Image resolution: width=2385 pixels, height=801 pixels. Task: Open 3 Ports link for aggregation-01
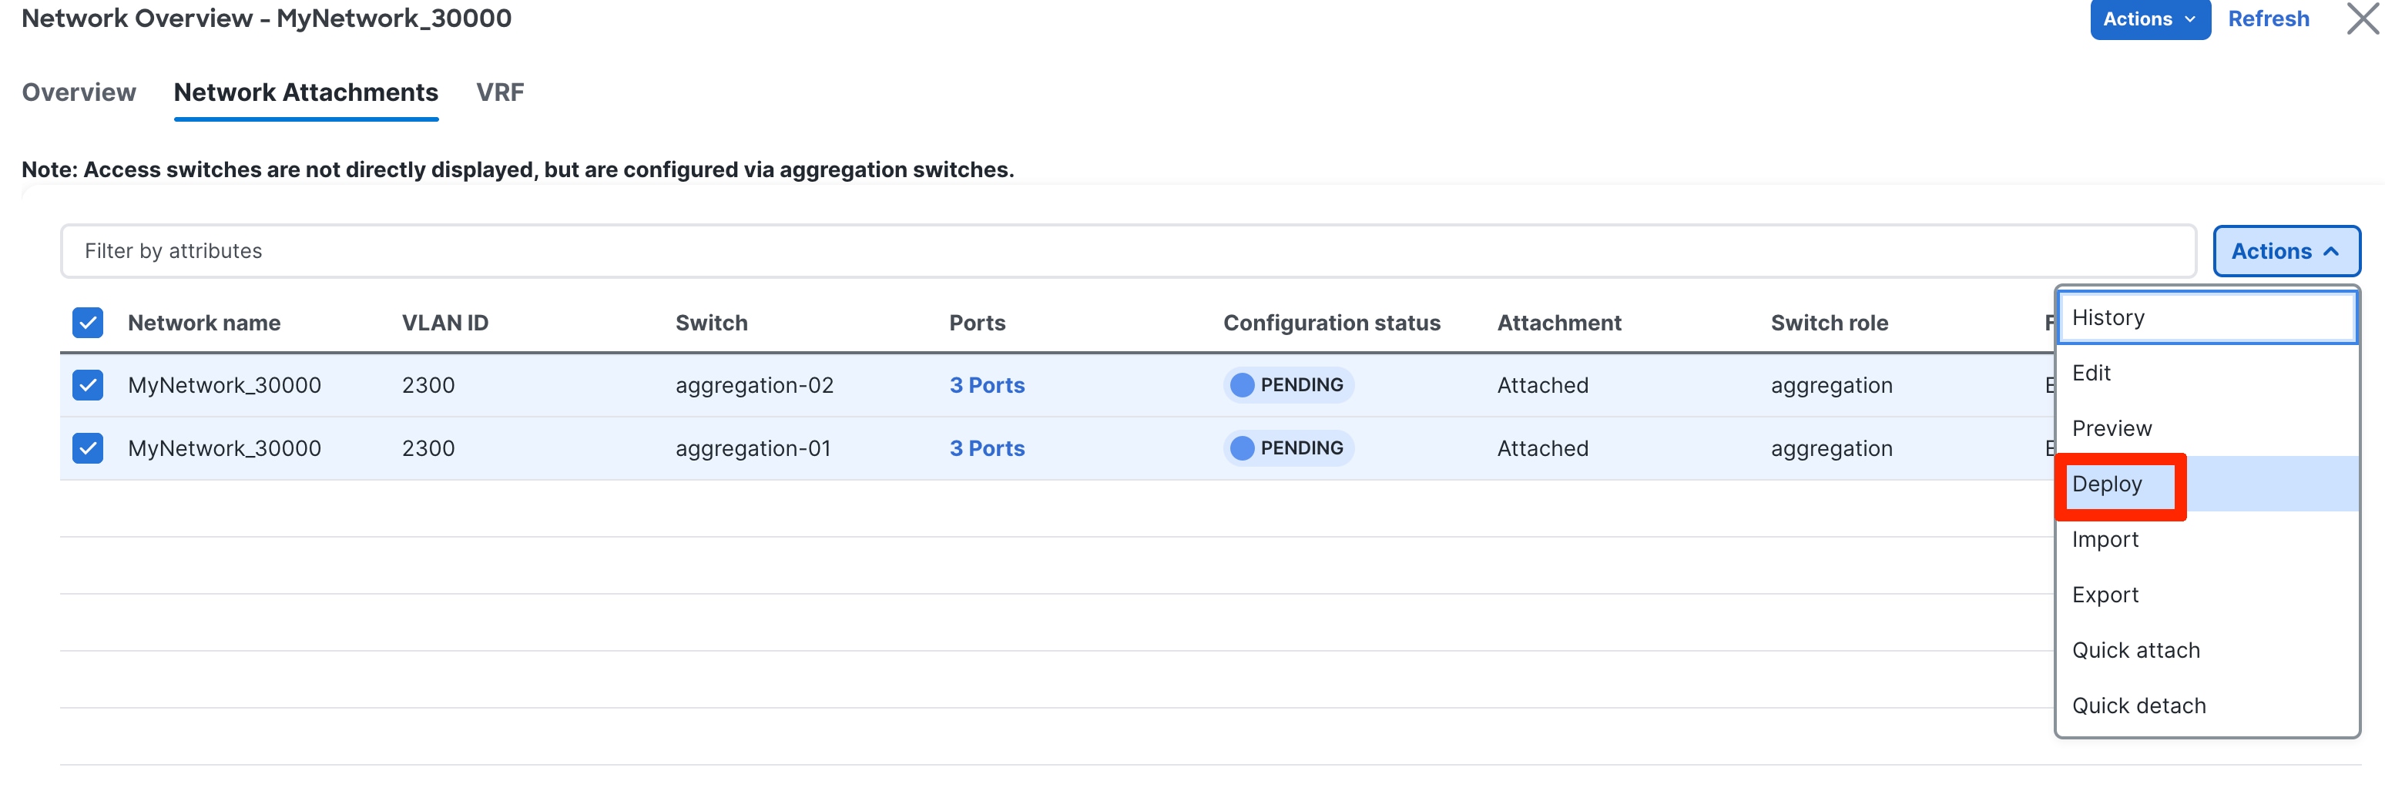pyautogui.click(x=987, y=448)
